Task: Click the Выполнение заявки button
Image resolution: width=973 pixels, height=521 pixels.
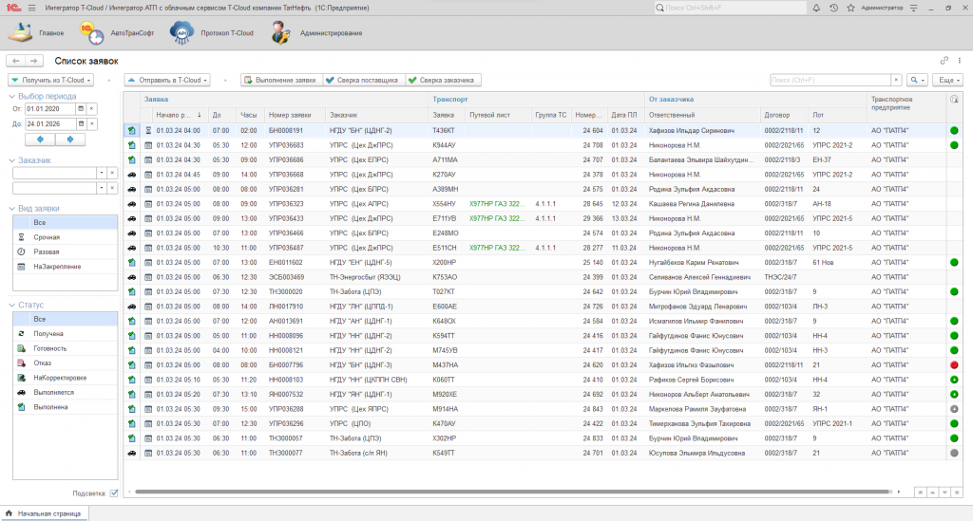Action: (280, 81)
